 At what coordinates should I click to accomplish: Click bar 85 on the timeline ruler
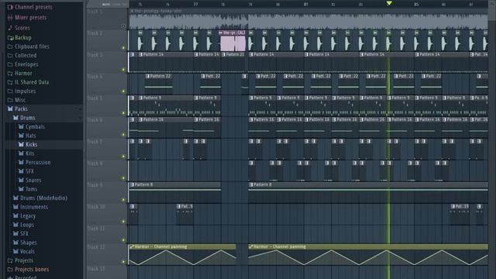coord(416,4)
